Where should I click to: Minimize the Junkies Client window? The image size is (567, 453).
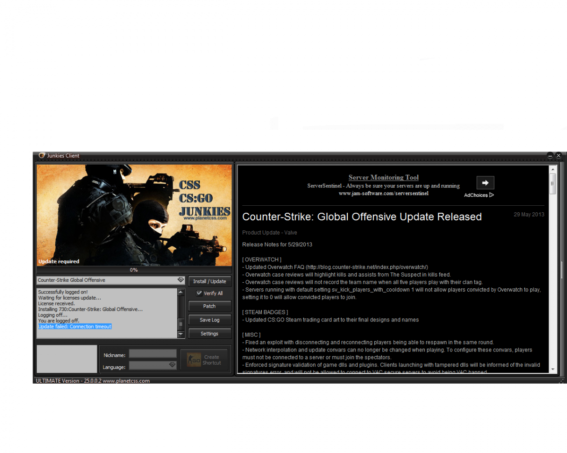550,155
